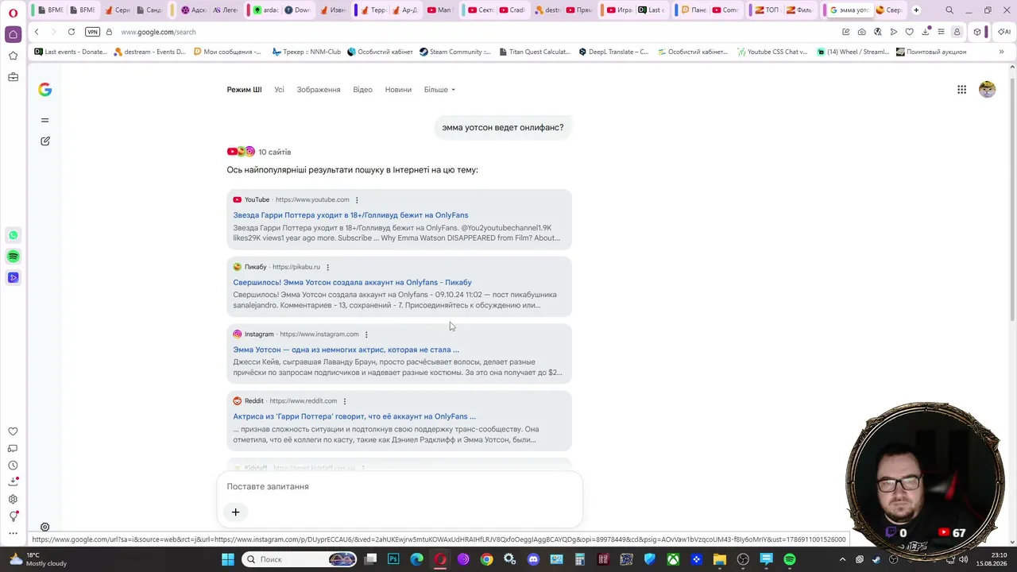
Task: Select the Режим ШІ tab
Action: pos(244,90)
